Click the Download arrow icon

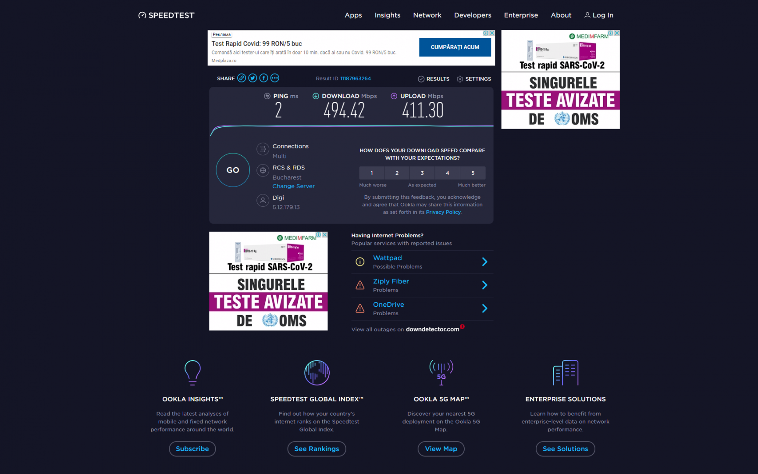316,96
